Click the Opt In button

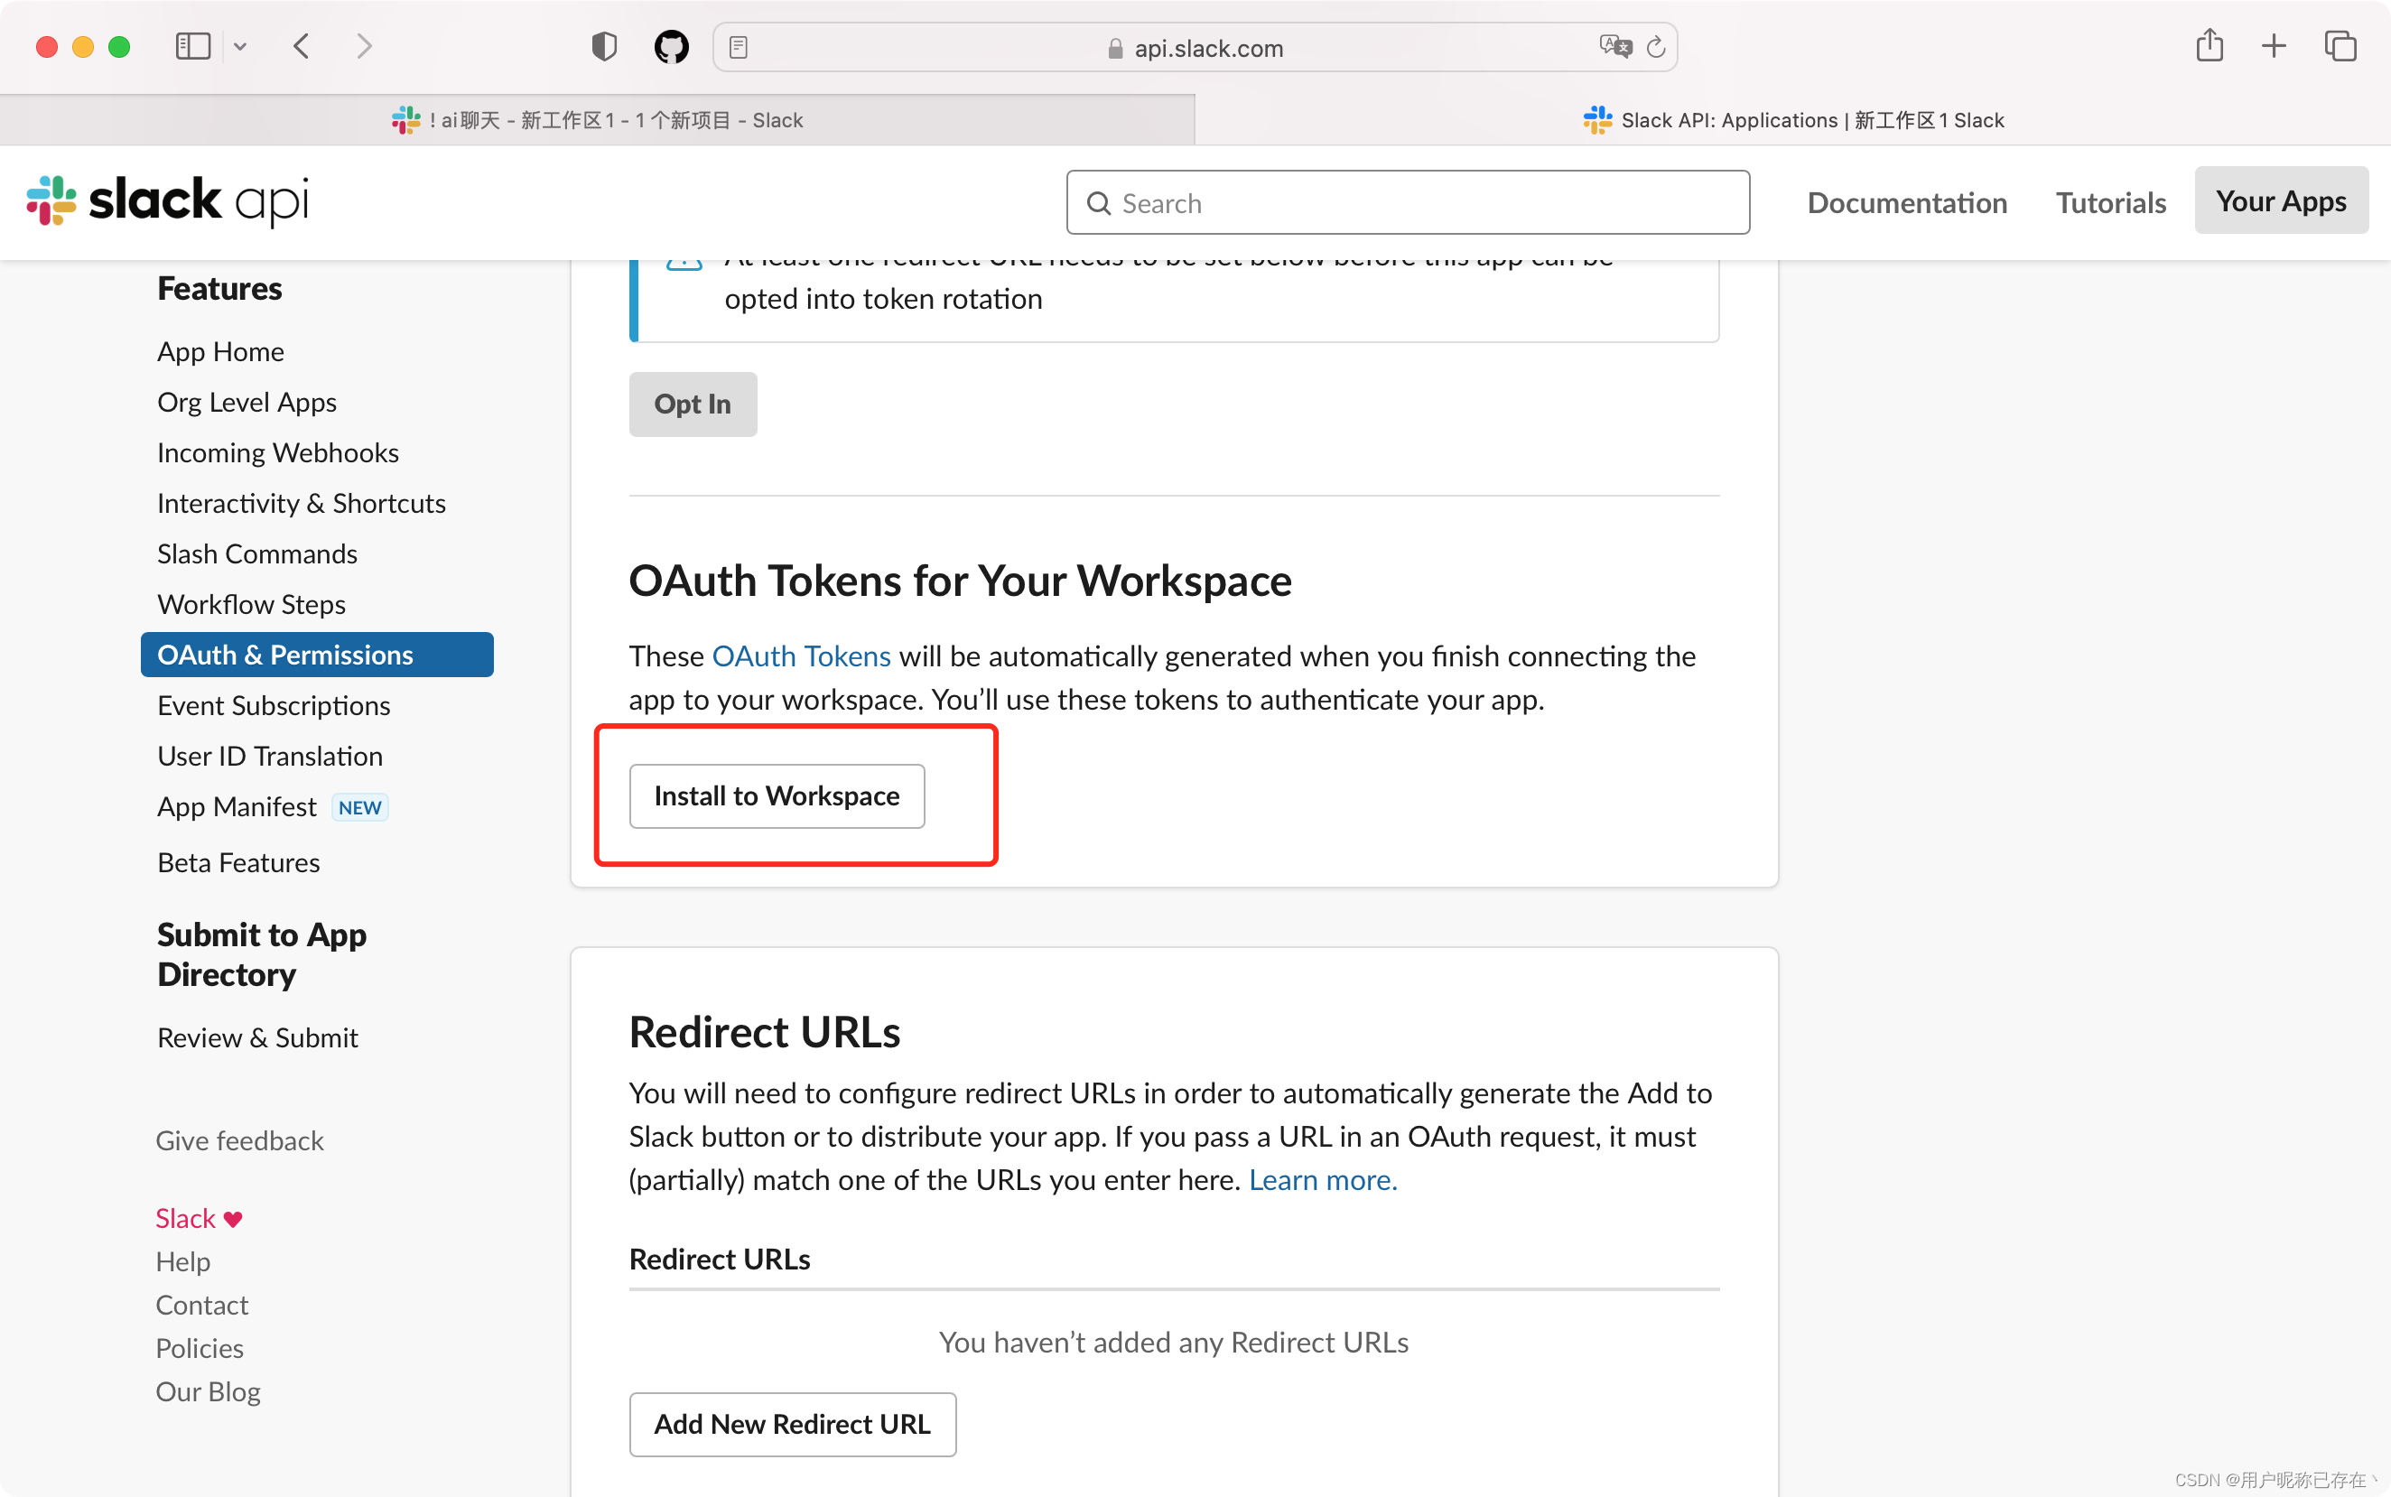[692, 404]
